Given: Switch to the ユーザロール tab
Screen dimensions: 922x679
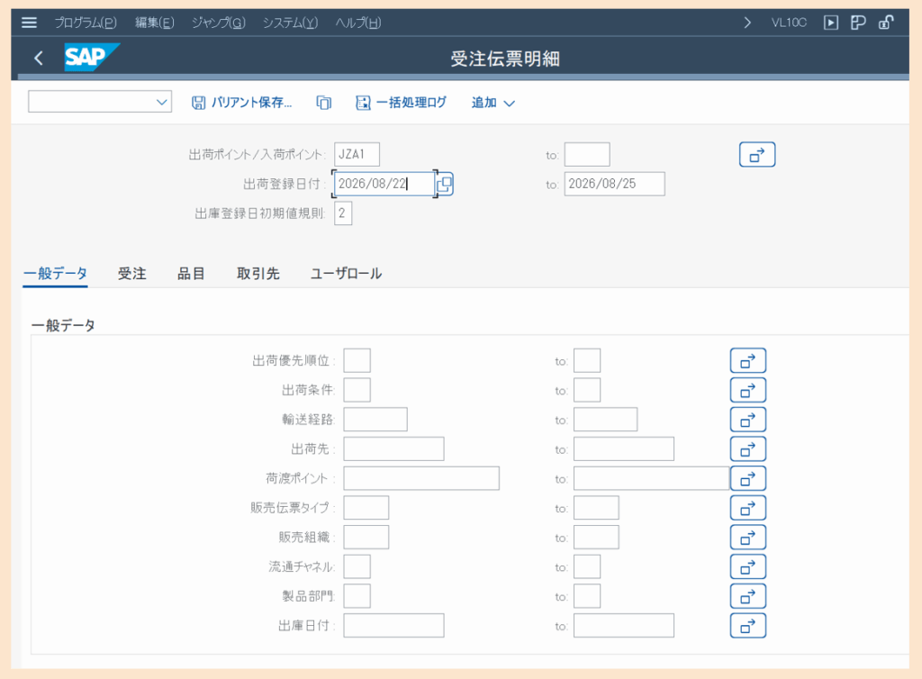Looking at the screenshot, I should click(x=347, y=274).
